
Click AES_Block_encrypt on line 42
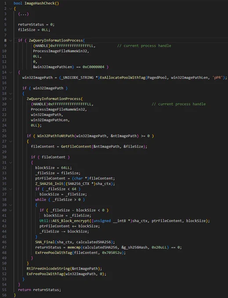[71, 221]
